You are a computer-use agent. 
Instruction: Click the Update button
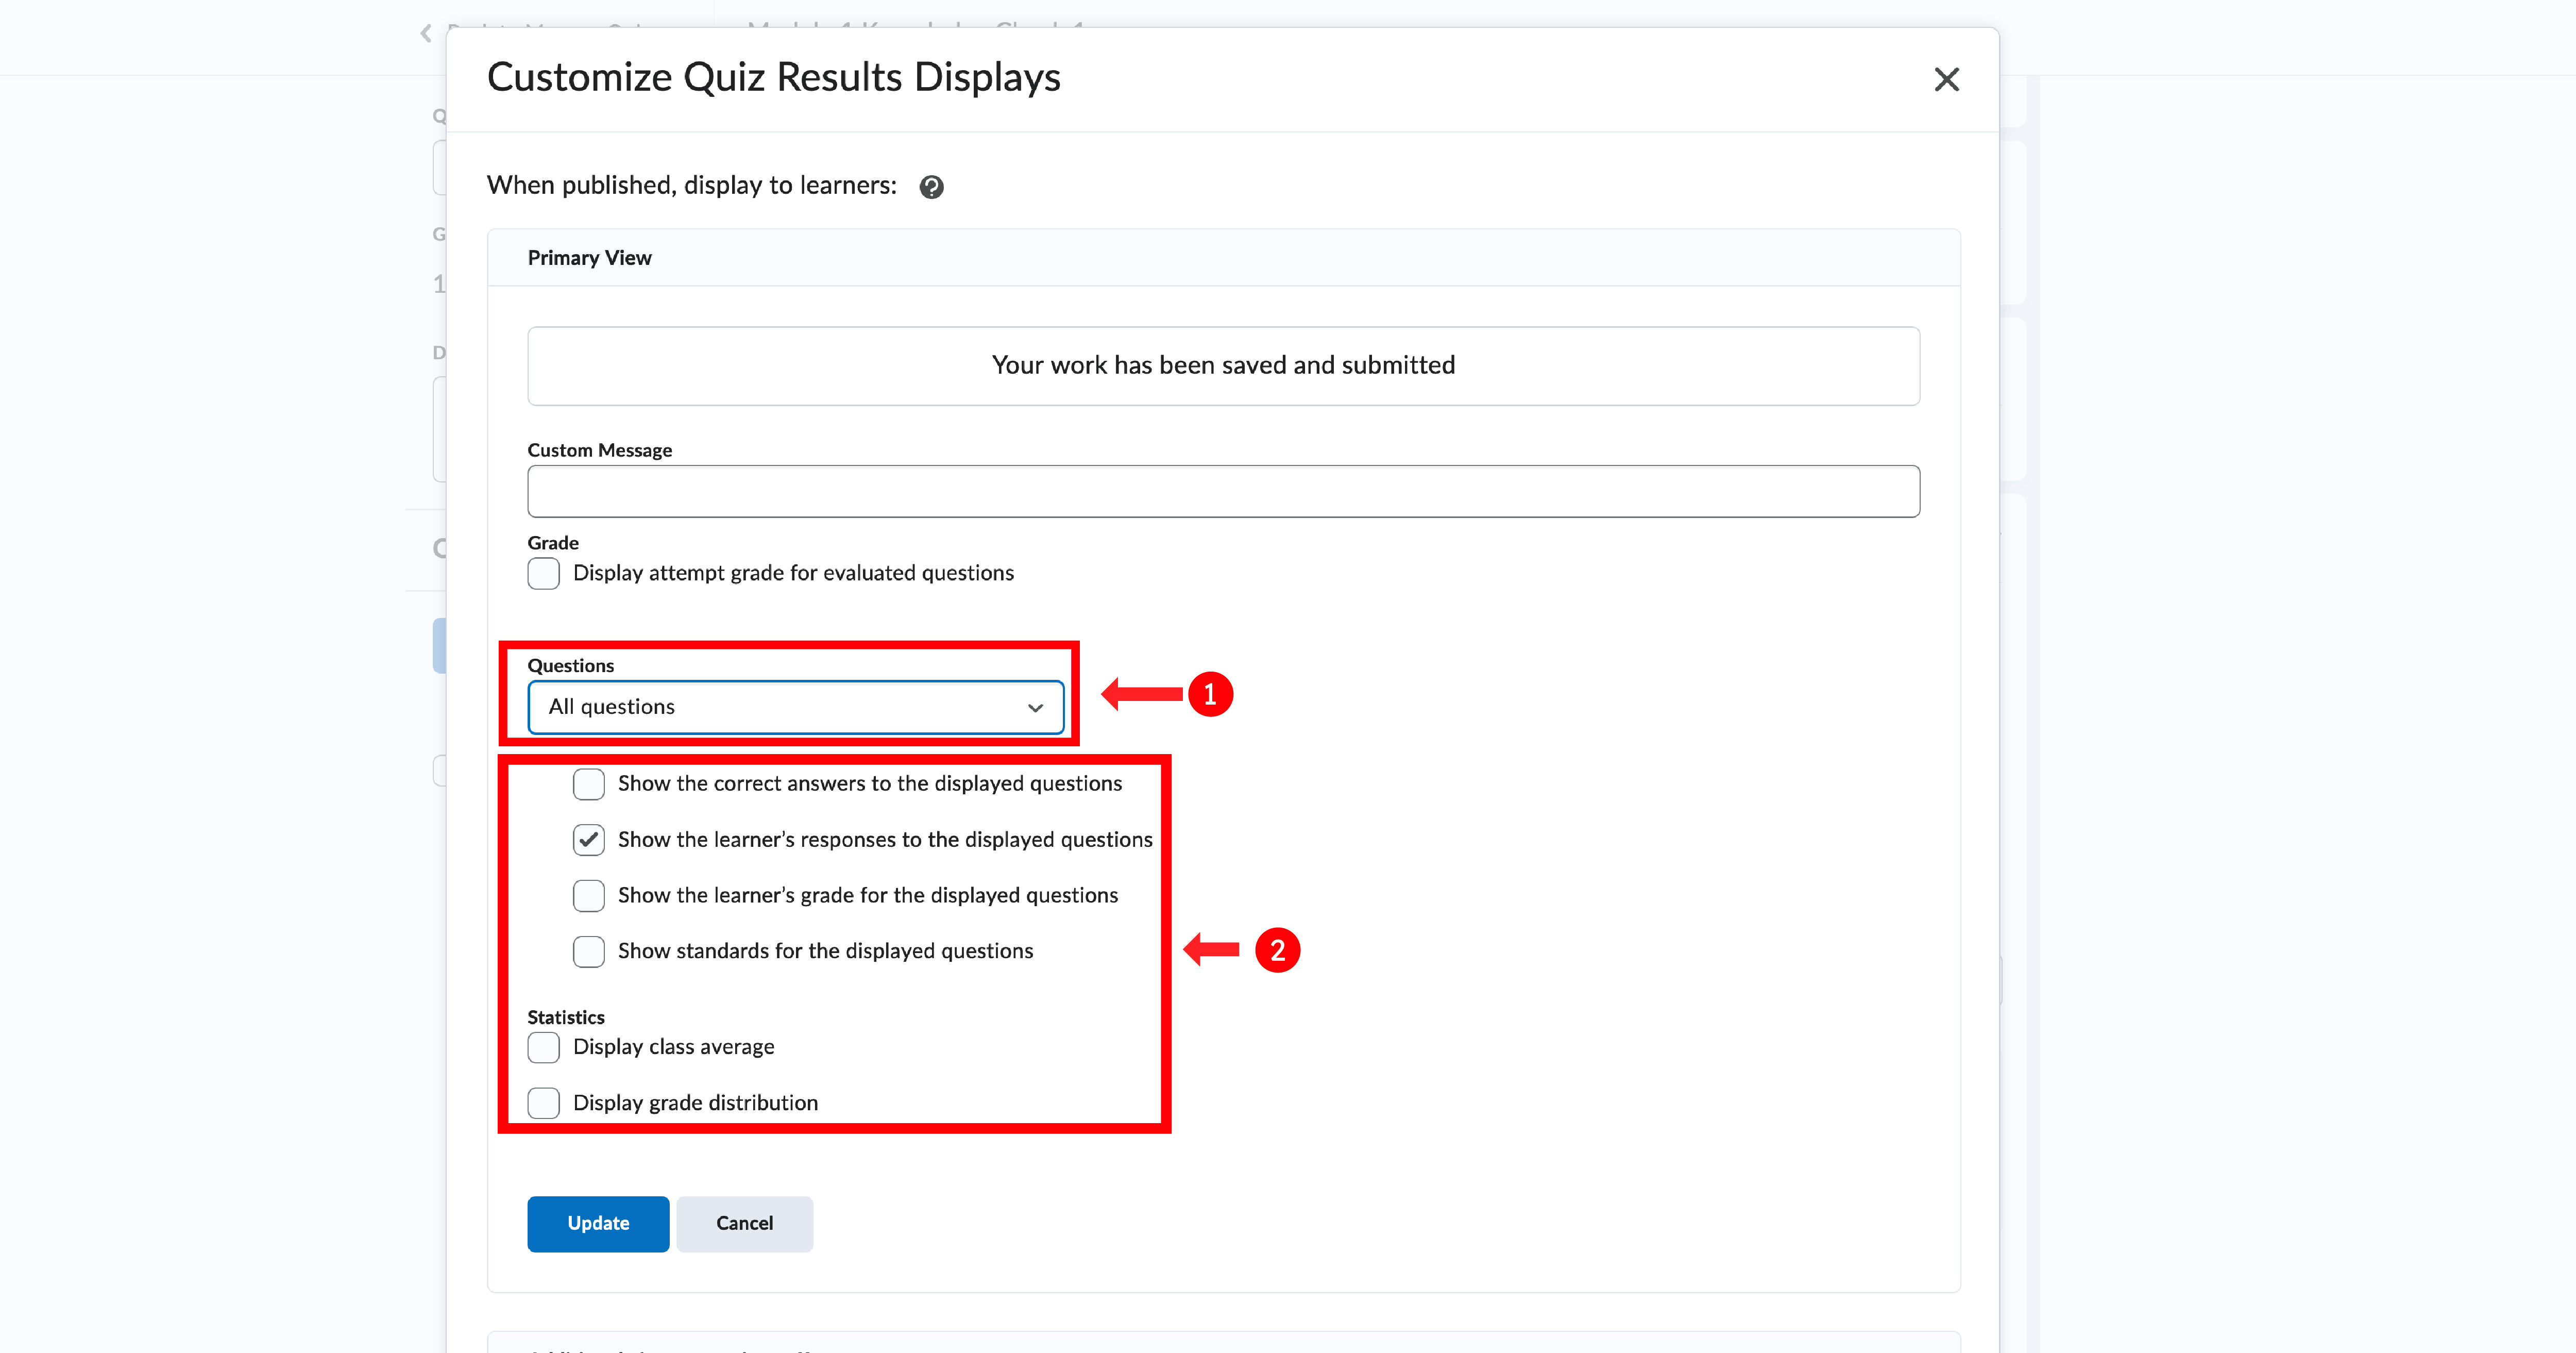(x=598, y=1223)
